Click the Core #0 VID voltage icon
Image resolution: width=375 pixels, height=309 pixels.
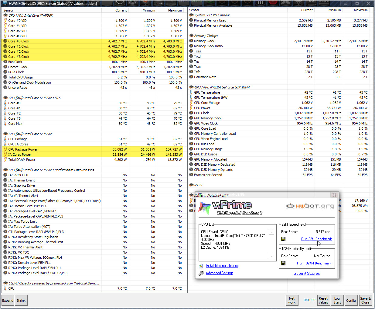5,21
